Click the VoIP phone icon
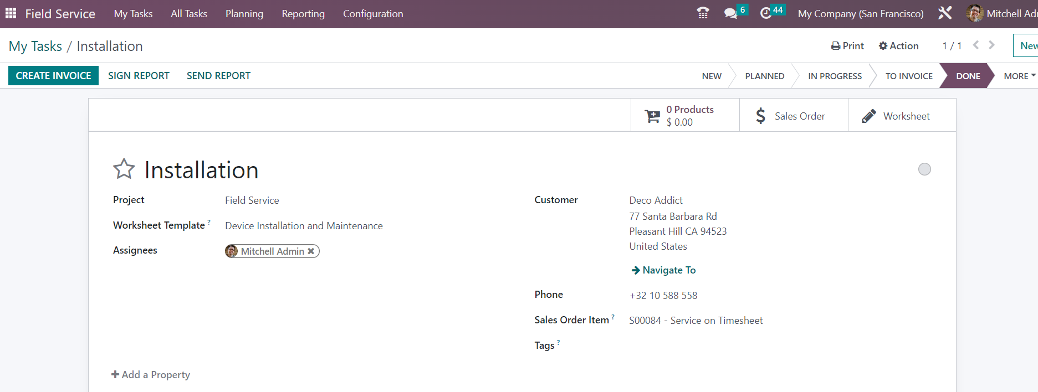The image size is (1038, 392). [703, 13]
